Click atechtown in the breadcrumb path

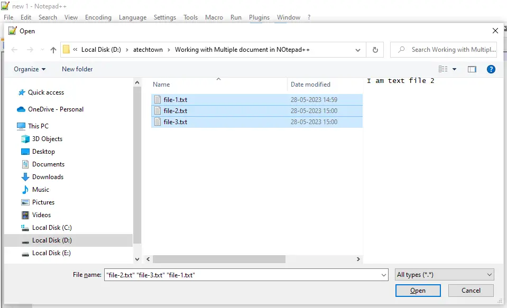tap(148, 50)
